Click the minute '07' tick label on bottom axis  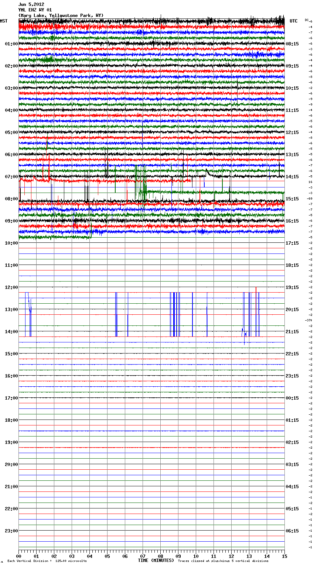[x=143, y=556]
